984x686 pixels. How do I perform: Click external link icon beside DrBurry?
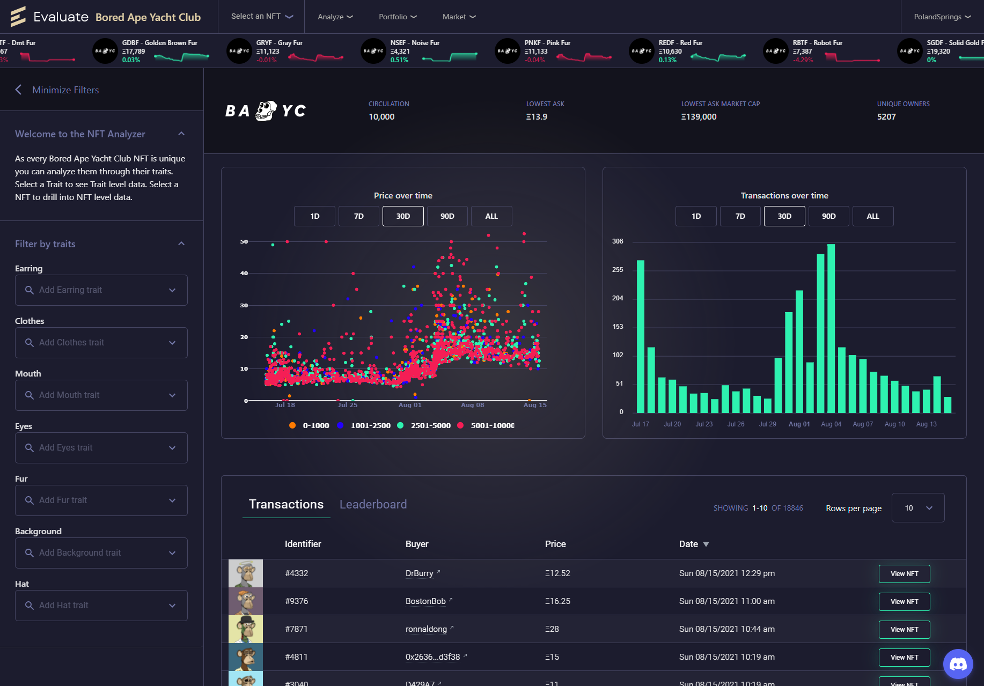click(438, 572)
